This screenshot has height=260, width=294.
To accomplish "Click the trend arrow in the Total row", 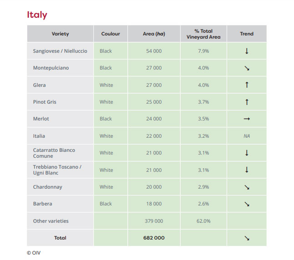I will coord(247,238).
